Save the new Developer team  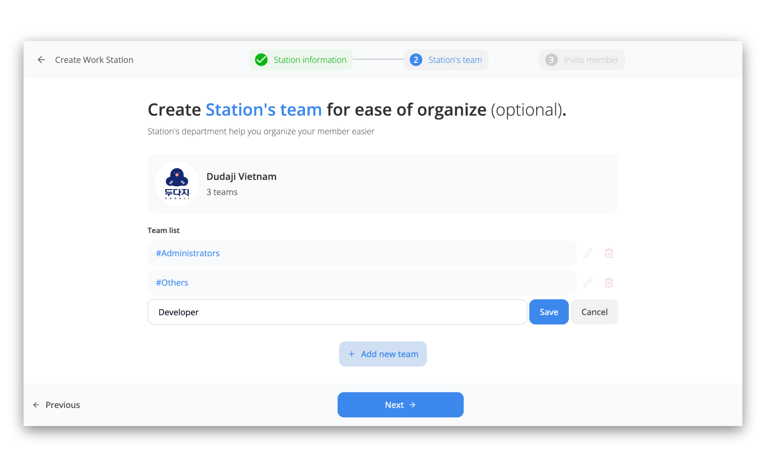[549, 312]
